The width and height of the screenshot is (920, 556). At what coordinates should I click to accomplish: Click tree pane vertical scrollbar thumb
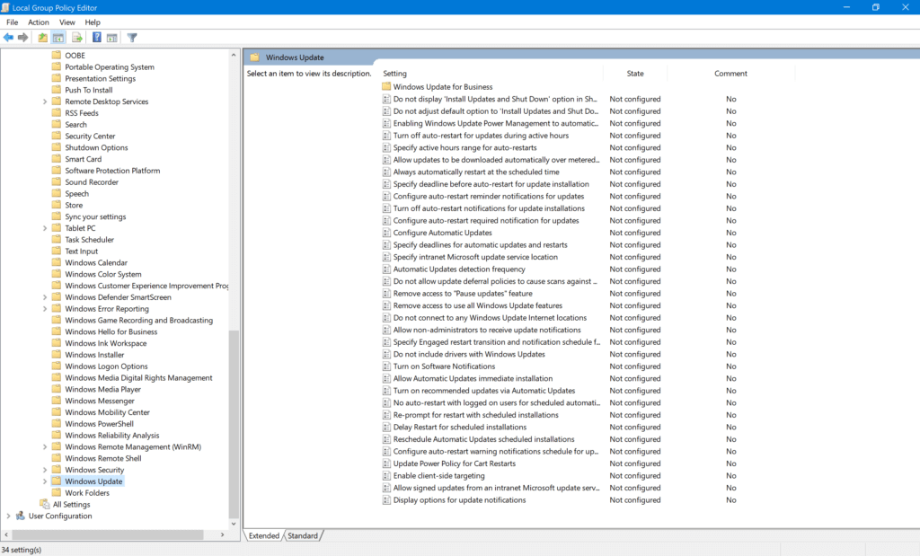[234, 425]
